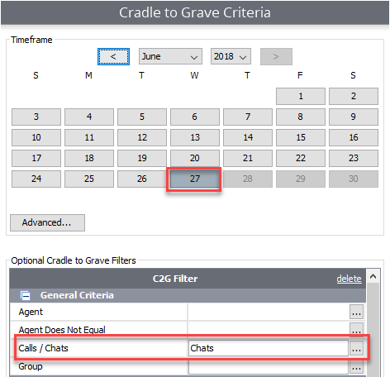Click the Calls / Chats value field
The height and width of the screenshot is (377, 390).
click(269, 348)
